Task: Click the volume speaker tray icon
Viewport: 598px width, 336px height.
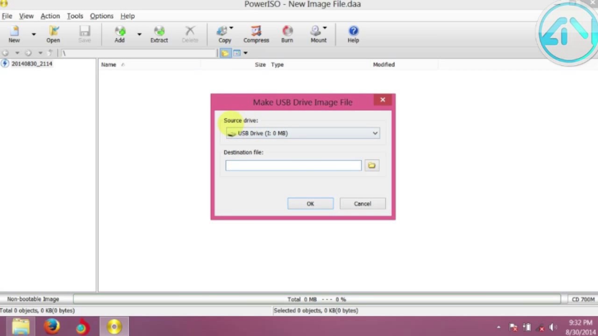Action: [553, 328]
